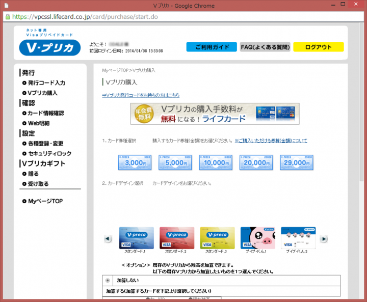
Task: Open 各種登録・変更 settings item
Action: point(46,144)
